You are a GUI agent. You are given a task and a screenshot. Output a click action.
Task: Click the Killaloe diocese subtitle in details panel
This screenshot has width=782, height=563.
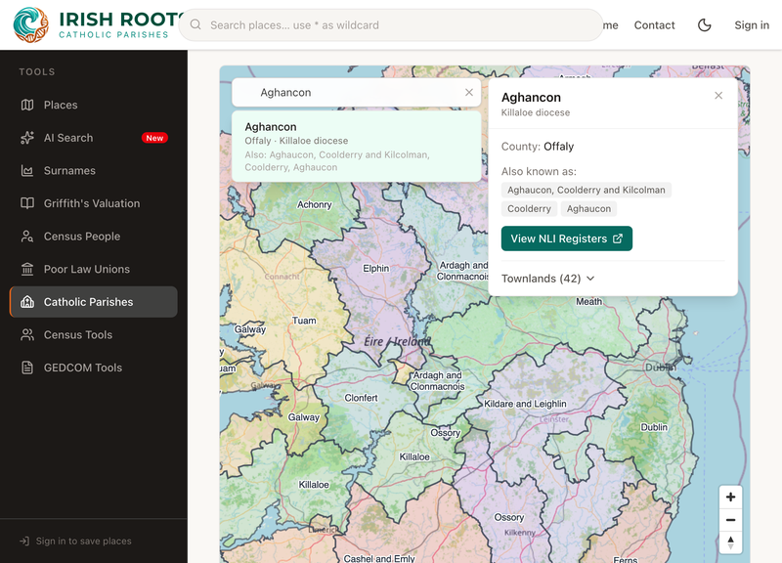(x=535, y=112)
